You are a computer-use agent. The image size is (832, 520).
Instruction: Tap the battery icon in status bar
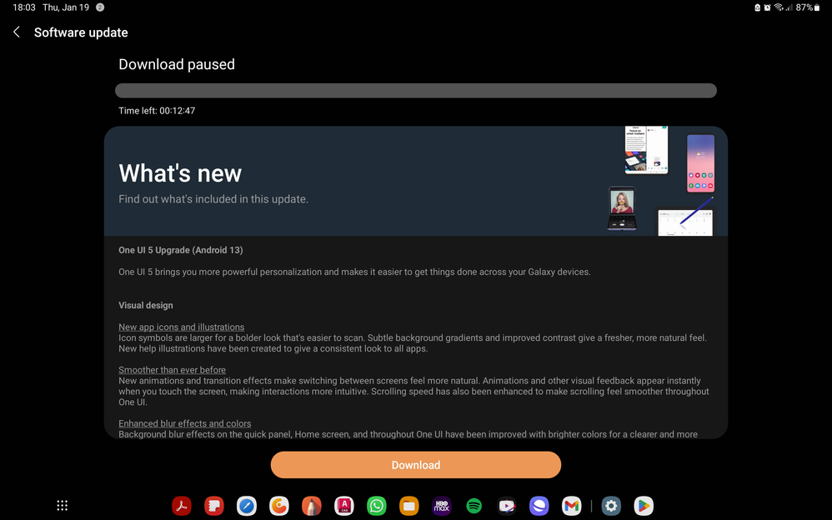(817, 7)
